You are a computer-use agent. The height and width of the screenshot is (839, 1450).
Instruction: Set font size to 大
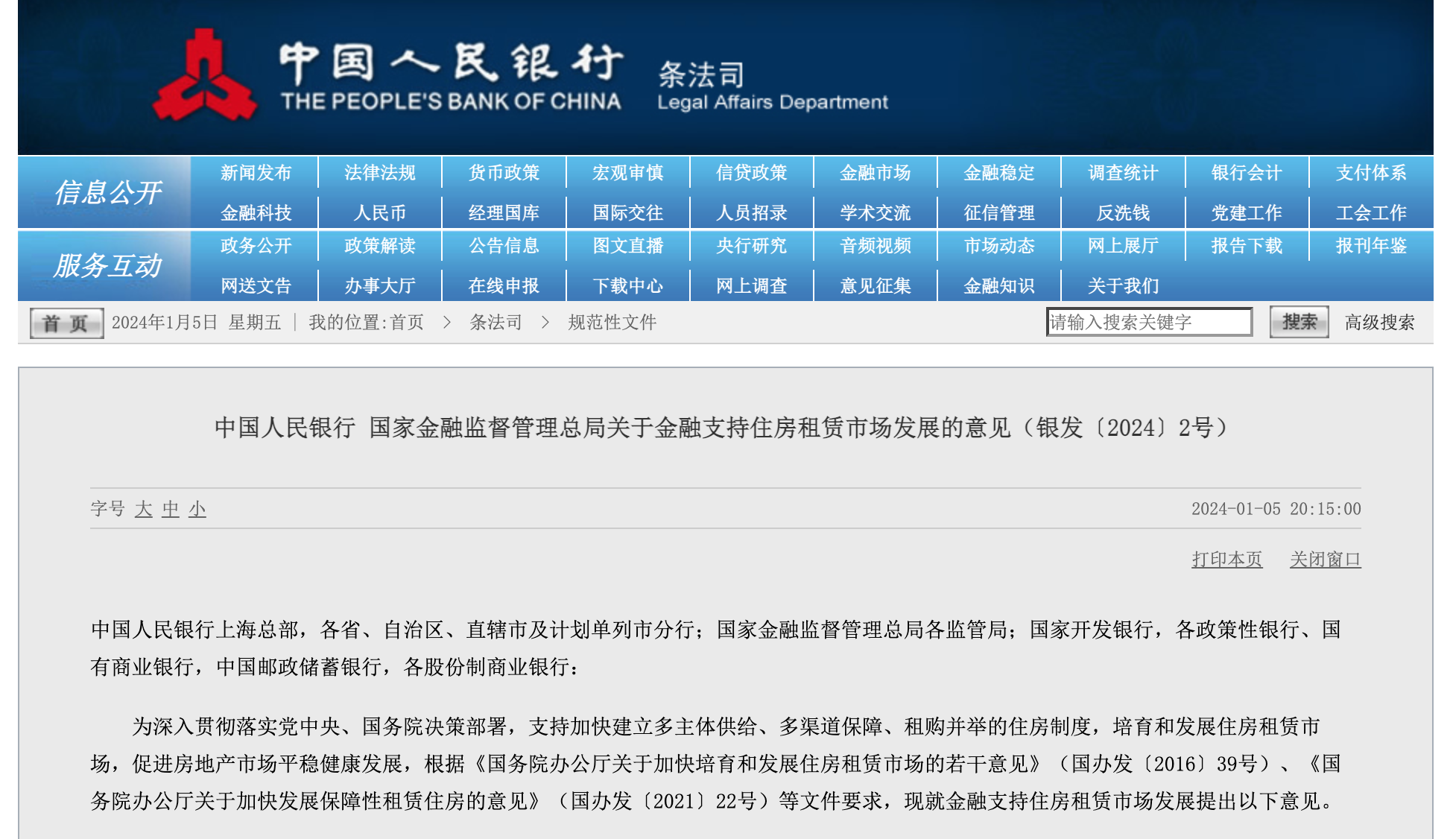[x=144, y=509]
